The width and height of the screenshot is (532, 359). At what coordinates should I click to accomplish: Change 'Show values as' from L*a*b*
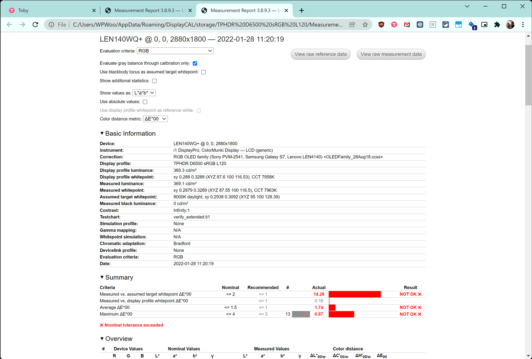tap(144, 92)
